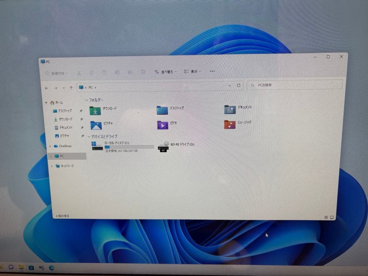Image resolution: width=368 pixels, height=276 pixels.
Task: Open the 表示 view dropdown
Action: [192, 72]
